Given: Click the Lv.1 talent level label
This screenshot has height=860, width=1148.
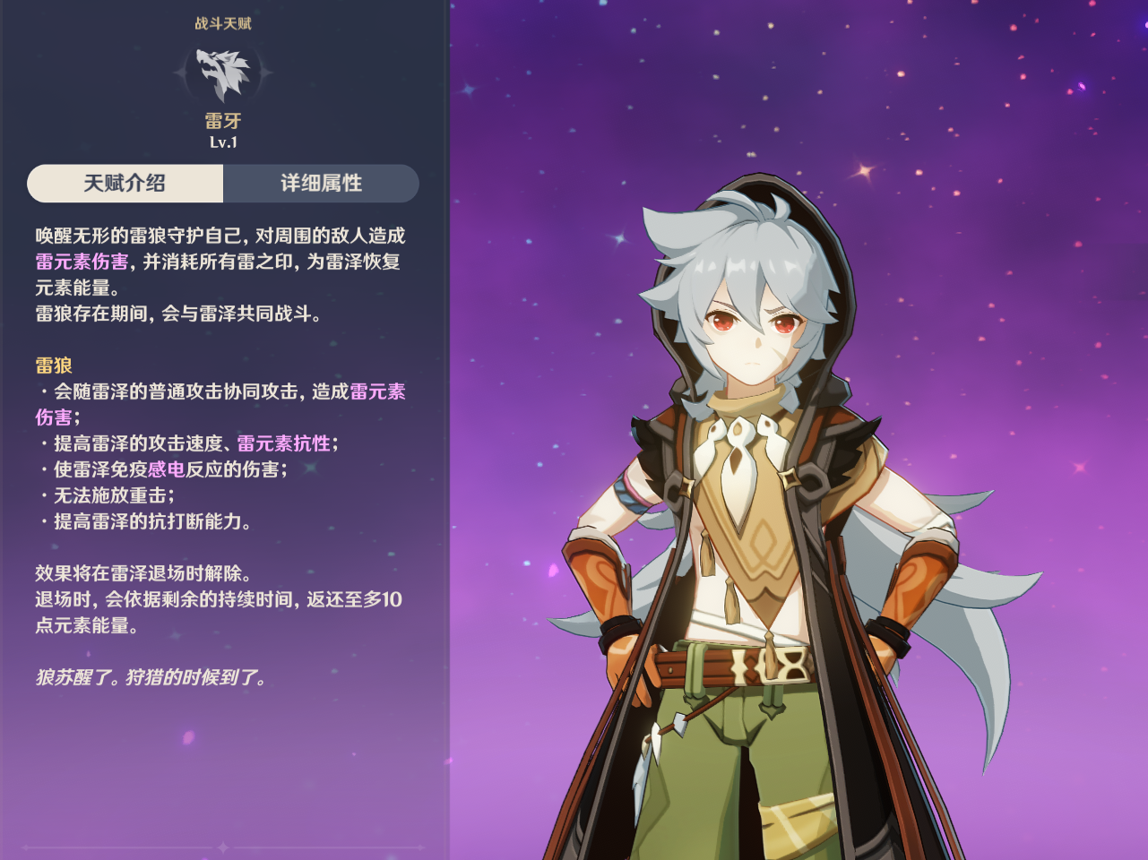Looking at the screenshot, I should point(223,142).
